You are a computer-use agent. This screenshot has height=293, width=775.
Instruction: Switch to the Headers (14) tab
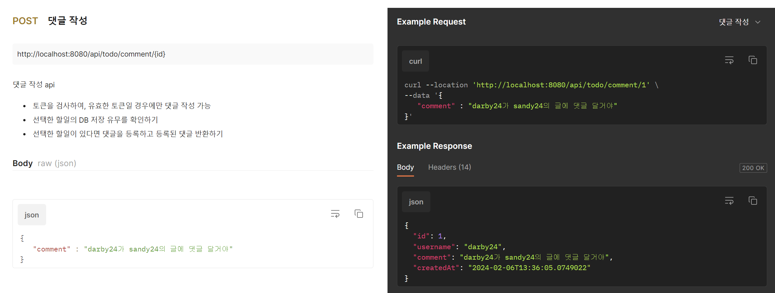(449, 167)
